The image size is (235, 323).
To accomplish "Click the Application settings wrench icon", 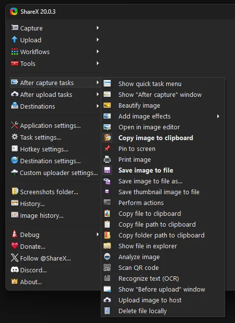I will 14,125.
